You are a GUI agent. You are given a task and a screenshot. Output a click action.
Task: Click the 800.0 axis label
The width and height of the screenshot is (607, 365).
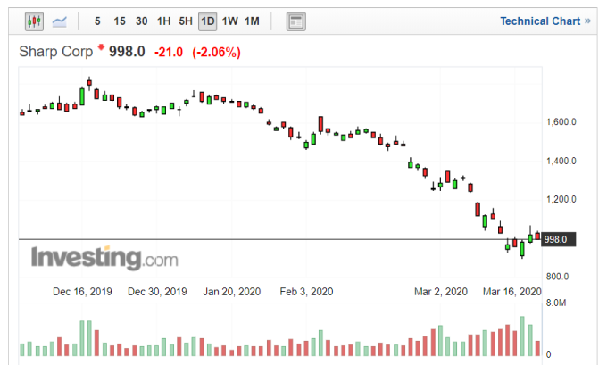pos(557,277)
